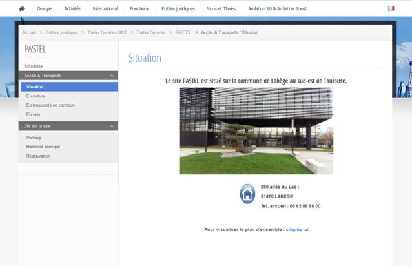This screenshot has width=412, height=266.
Task: Open the Entités juridiques menu
Action: 178,9
